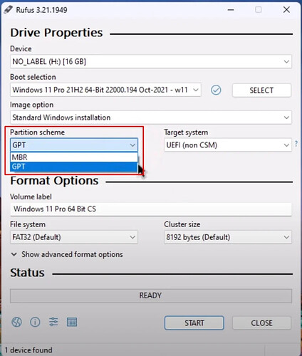Click the Rufus title bar app icon
Image resolution: width=302 pixels, height=356 pixels.
point(8,10)
